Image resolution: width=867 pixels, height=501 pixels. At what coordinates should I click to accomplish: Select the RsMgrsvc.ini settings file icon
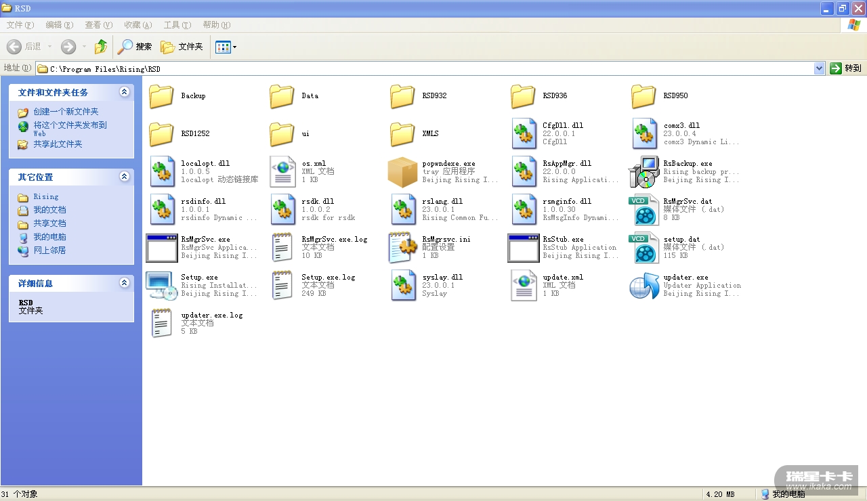click(x=403, y=248)
